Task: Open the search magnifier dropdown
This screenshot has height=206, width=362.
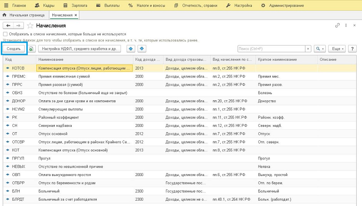Action: [x=320, y=49]
